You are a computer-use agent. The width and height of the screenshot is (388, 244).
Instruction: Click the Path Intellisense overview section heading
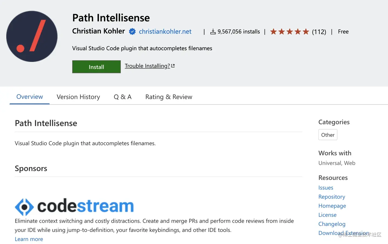(46, 123)
